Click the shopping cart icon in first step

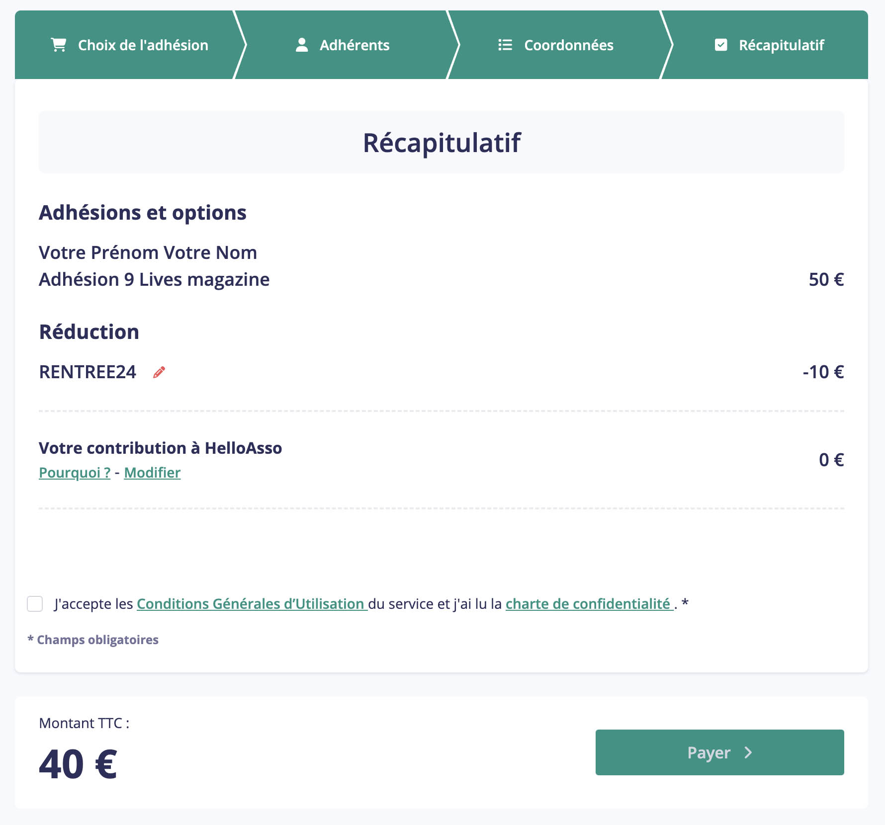(59, 45)
